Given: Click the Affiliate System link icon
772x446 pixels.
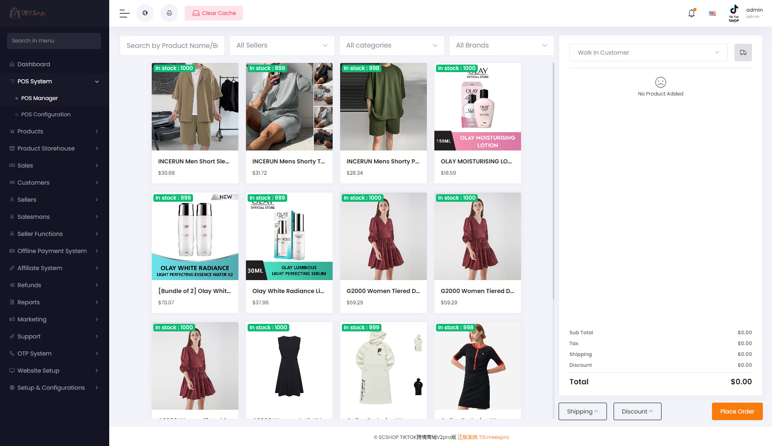Looking at the screenshot, I should point(12,268).
